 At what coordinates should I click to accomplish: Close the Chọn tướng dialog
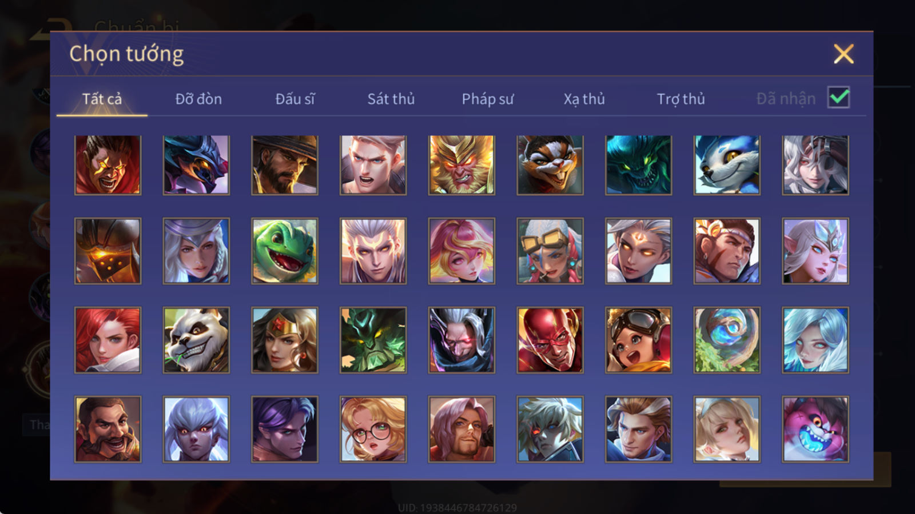[844, 54]
